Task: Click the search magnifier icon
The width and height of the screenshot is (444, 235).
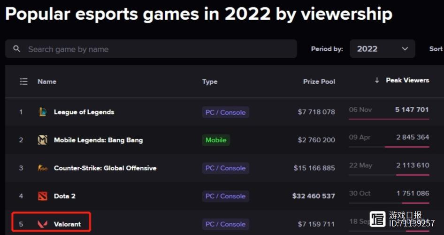Action: [x=17, y=49]
